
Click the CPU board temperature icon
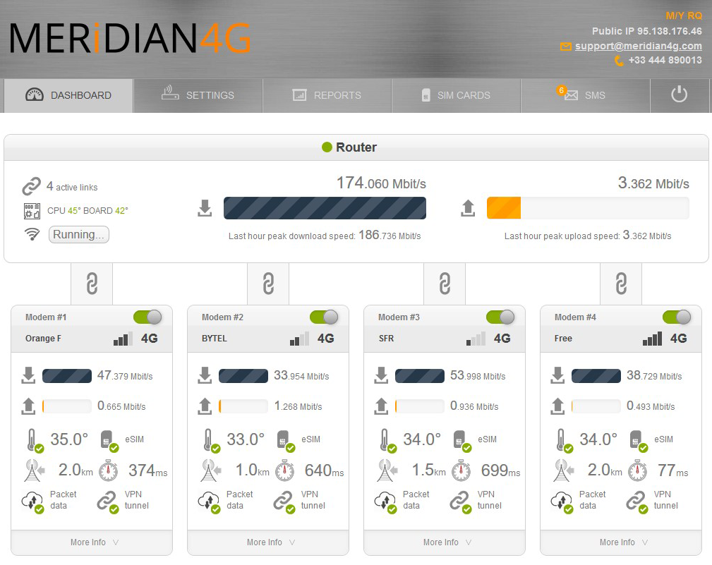click(32, 211)
